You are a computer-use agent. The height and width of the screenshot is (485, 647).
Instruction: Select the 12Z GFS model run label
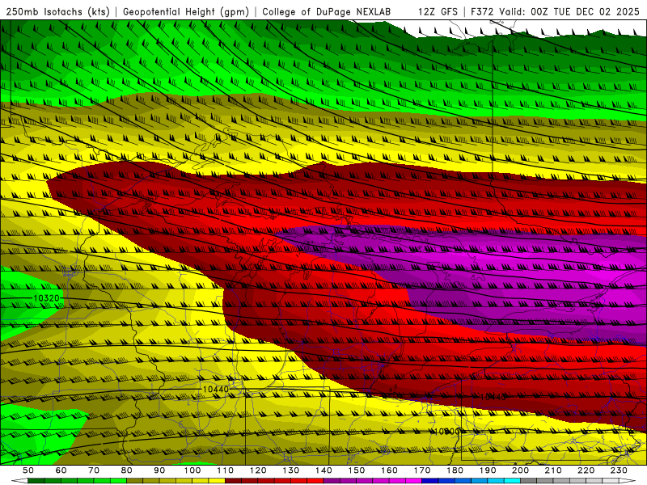tap(438, 12)
